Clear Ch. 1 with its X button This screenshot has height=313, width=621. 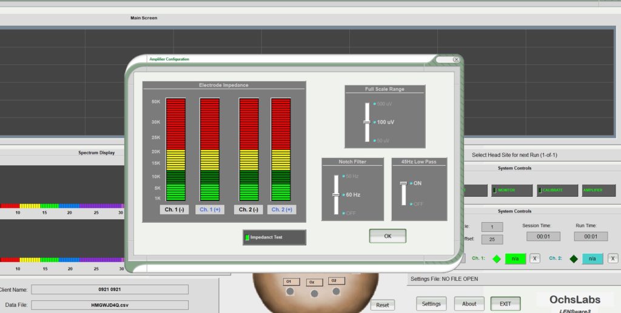click(535, 259)
